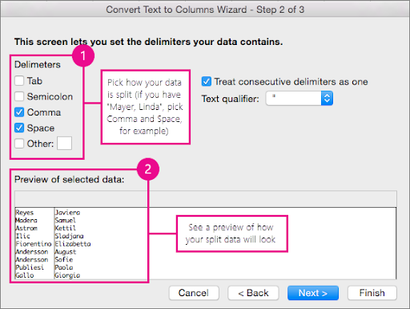Enable the Tab delimiter checkbox
This screenshot has width=410, height=309.
[19, 80]
